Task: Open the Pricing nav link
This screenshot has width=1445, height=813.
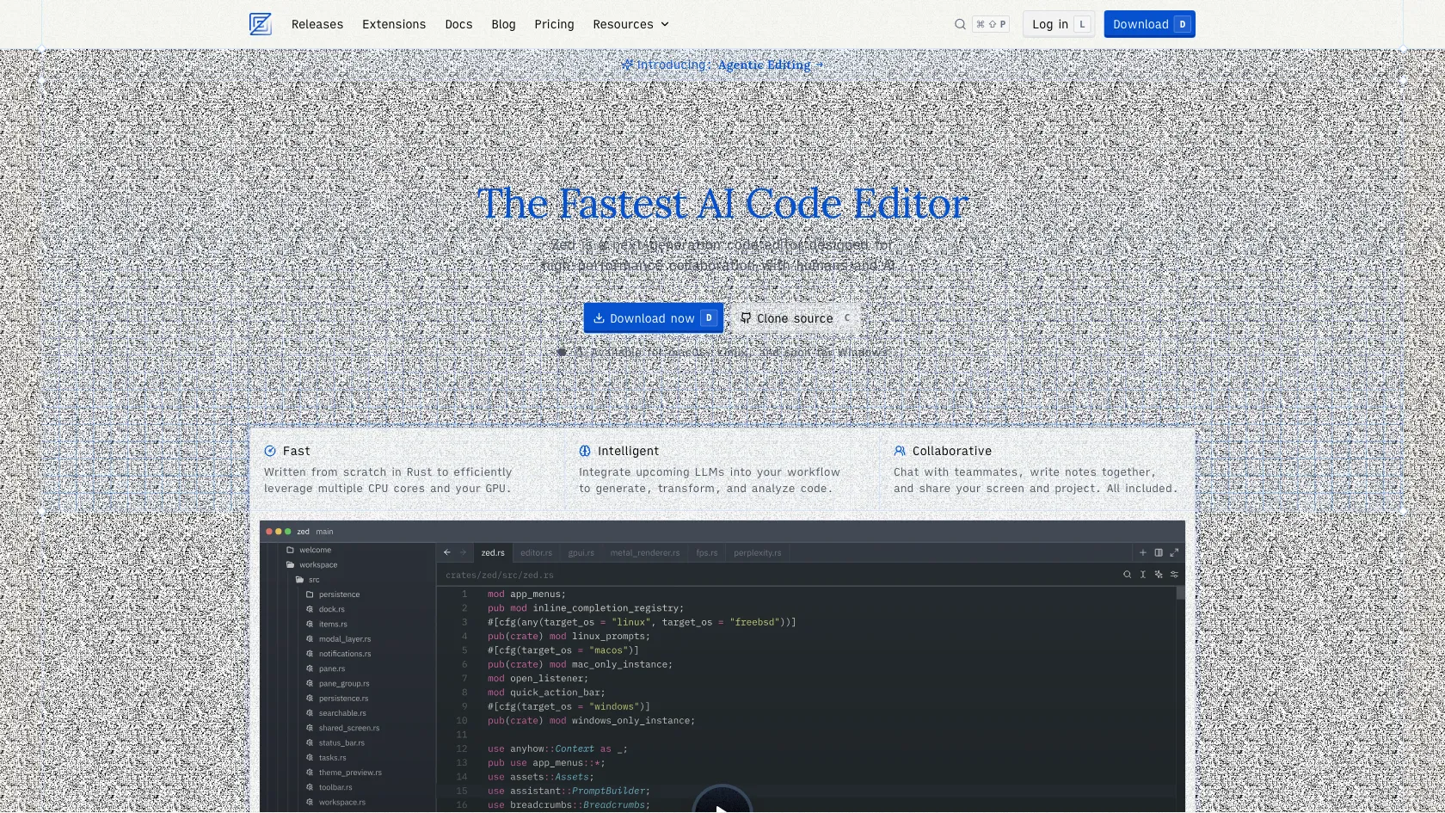Action: click(x=554, y=24)
